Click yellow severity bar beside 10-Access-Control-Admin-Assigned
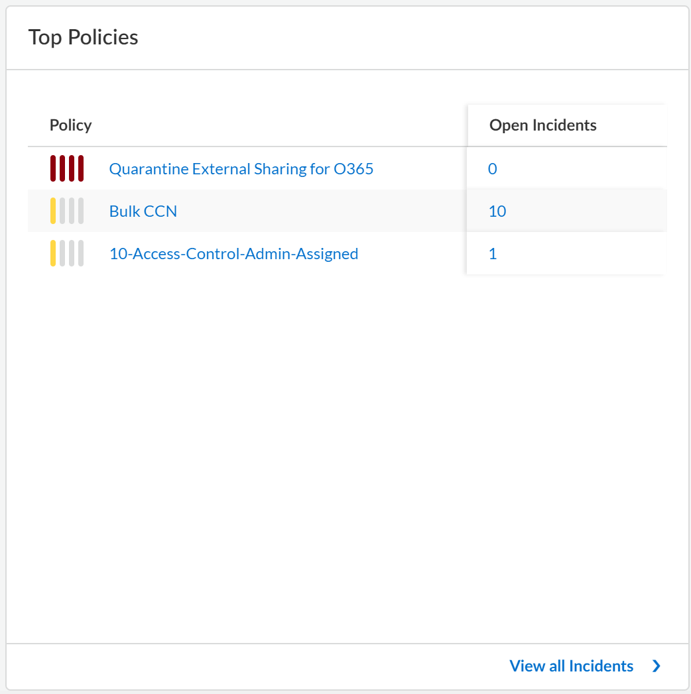 (x=53, y=253)
